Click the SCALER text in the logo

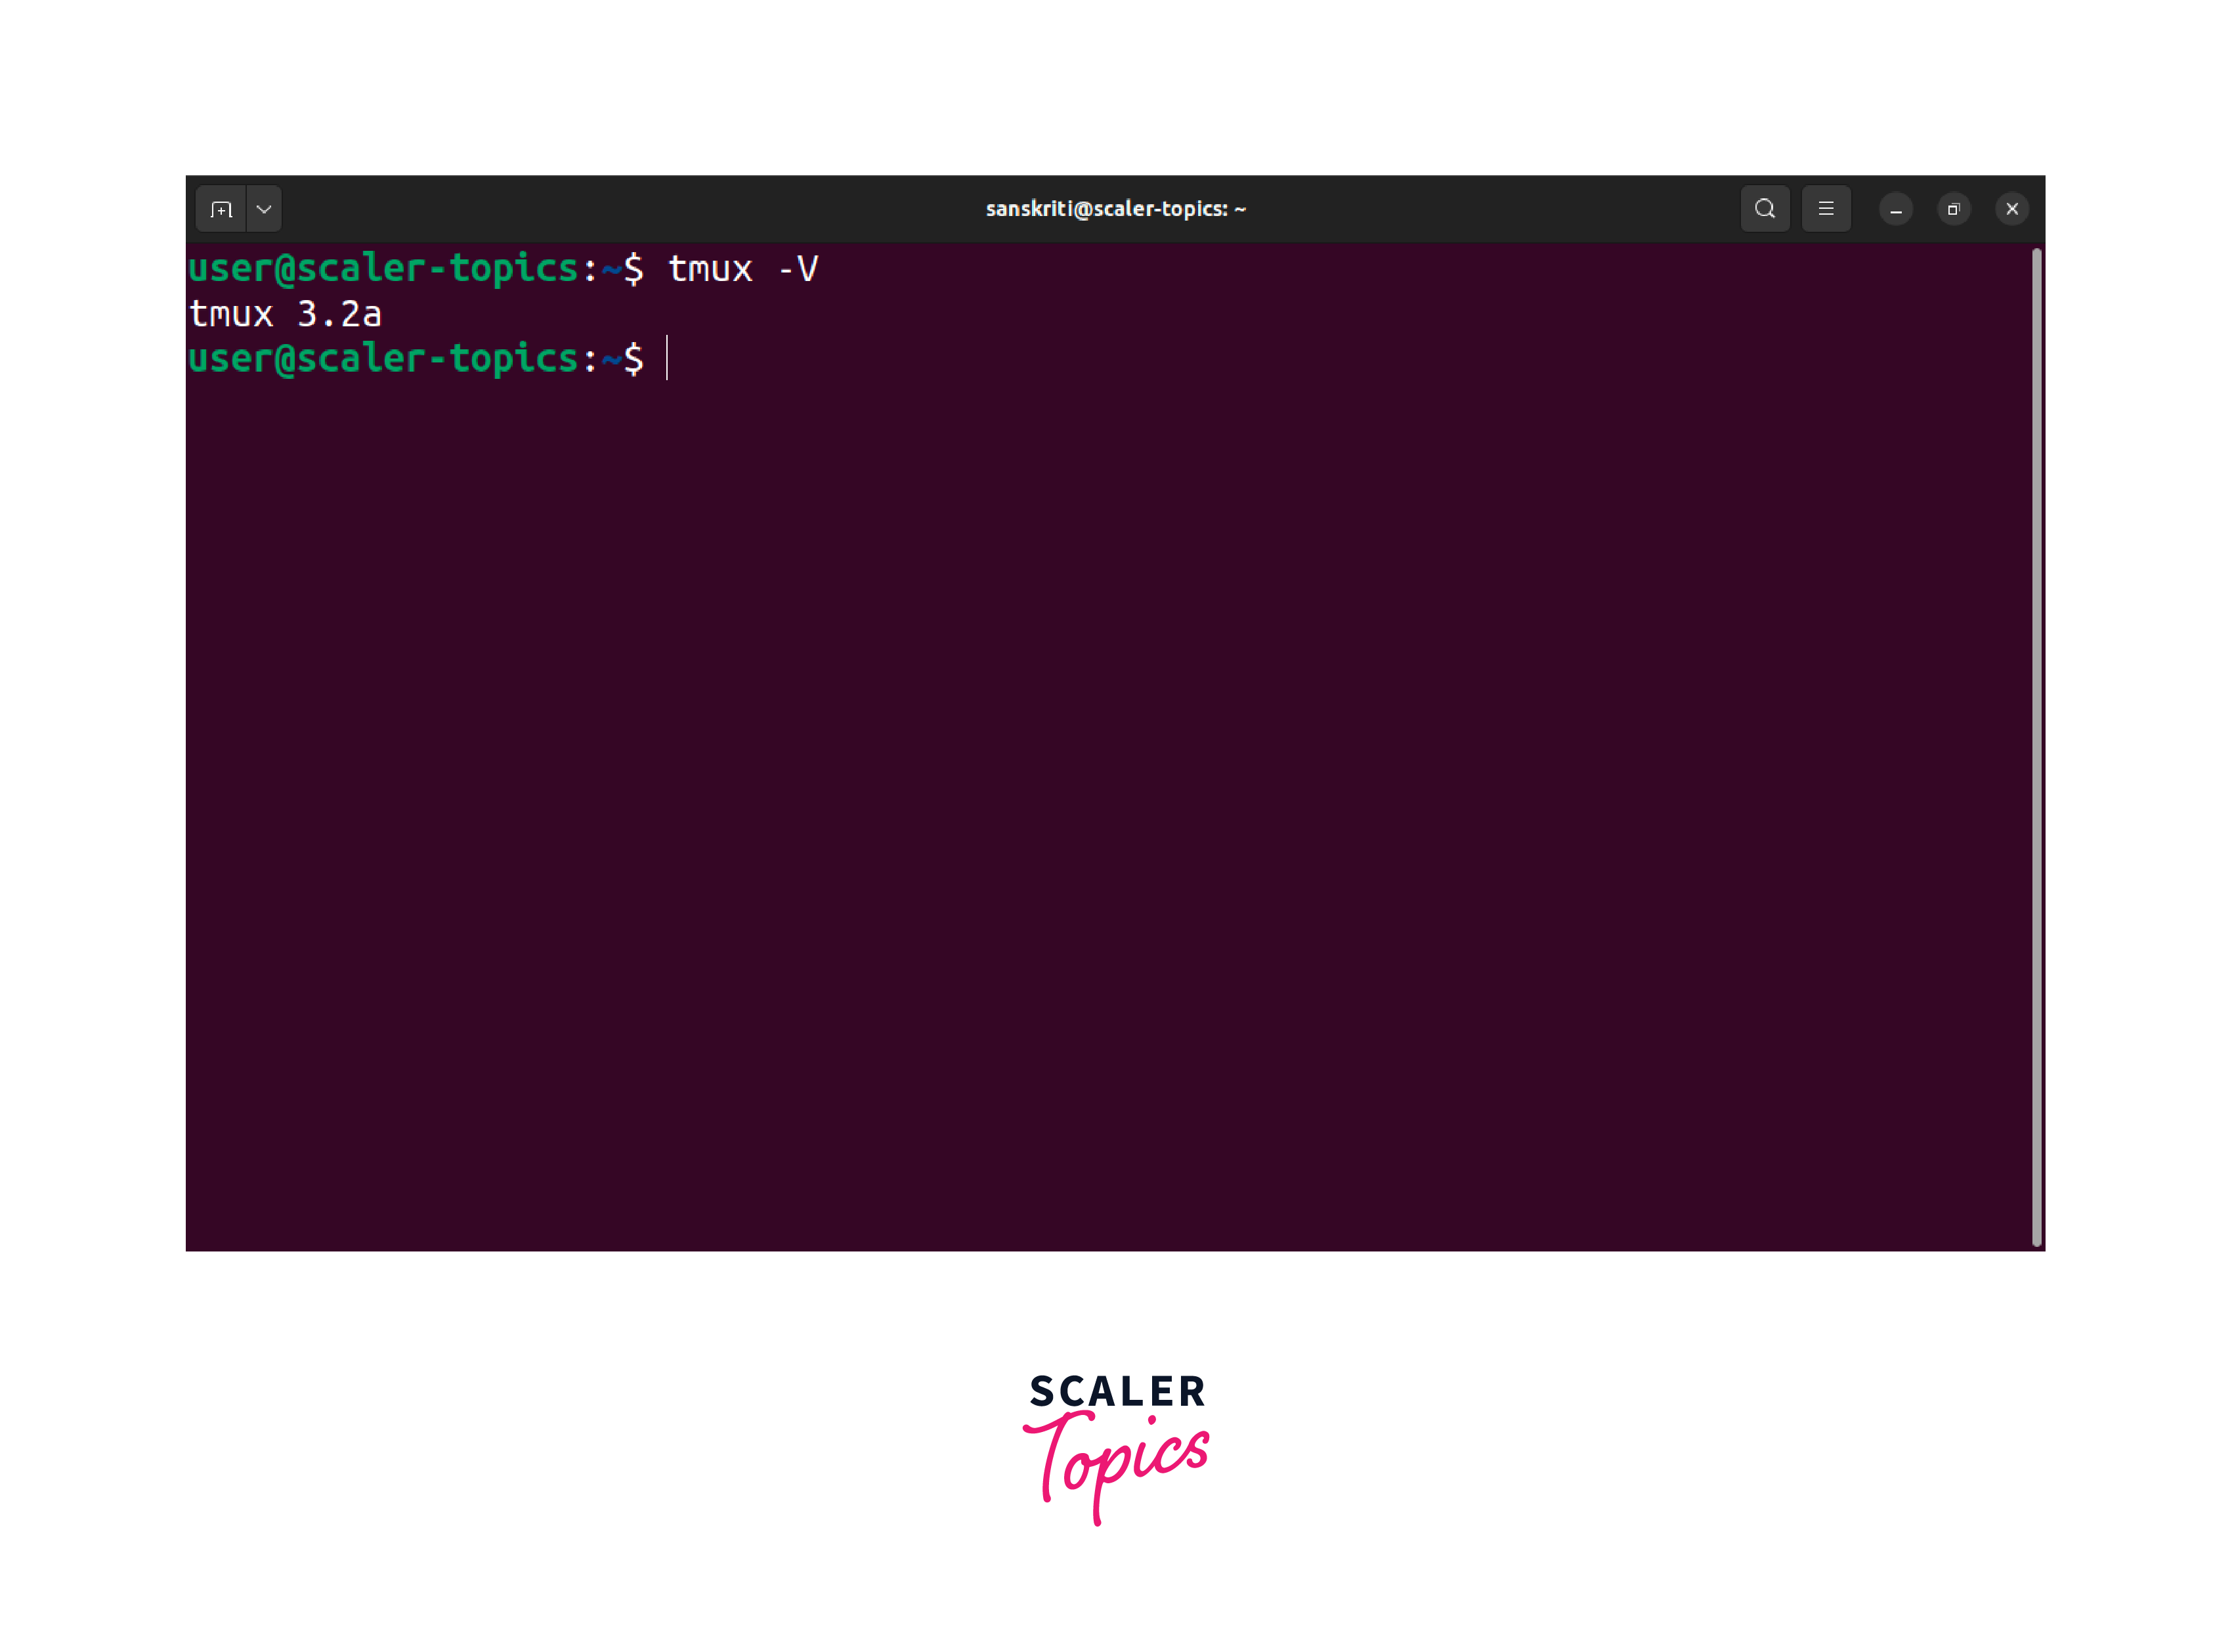point(1117,1391)
